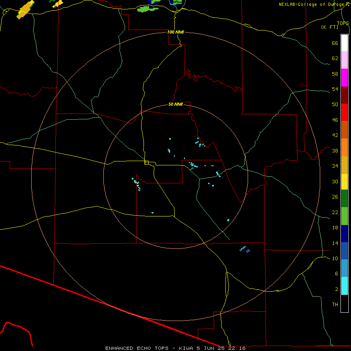Click the medium-blue echo outside the 50 NMI ring
The image size is (351, 351).
pos(248,251)
